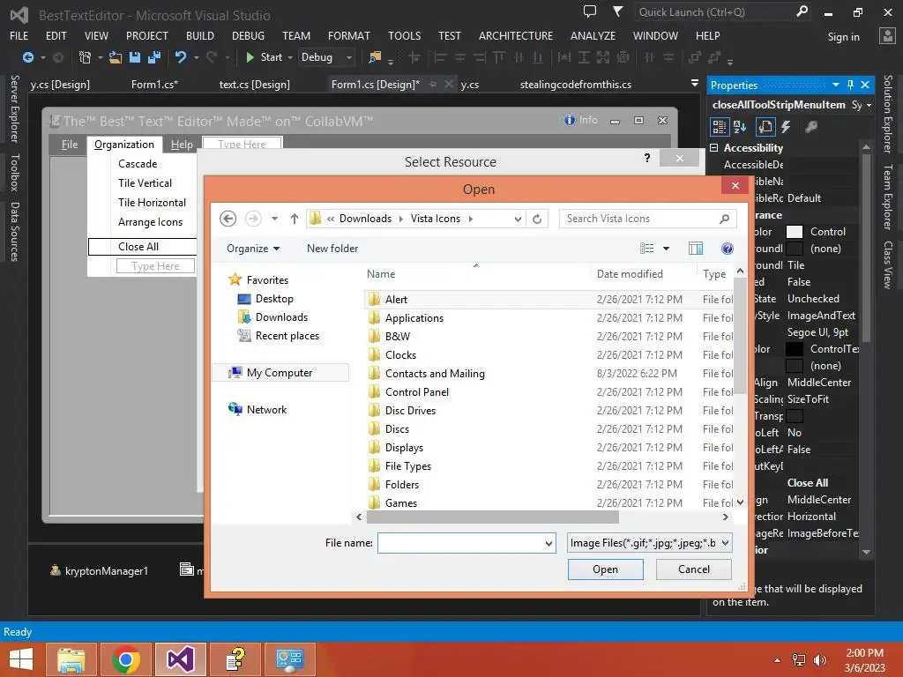The height and width of the screenshot is (677, 903).
Task: Click the notifications flag icon in title bar
Action: pyautogui.click(x=618, y=11)
